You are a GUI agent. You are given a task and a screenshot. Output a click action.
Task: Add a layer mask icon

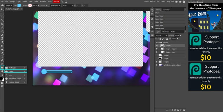pyautogui.click(x=175, y=110)
